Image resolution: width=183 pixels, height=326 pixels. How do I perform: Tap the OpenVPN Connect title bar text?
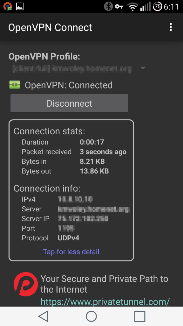click(x=50, y=27)
